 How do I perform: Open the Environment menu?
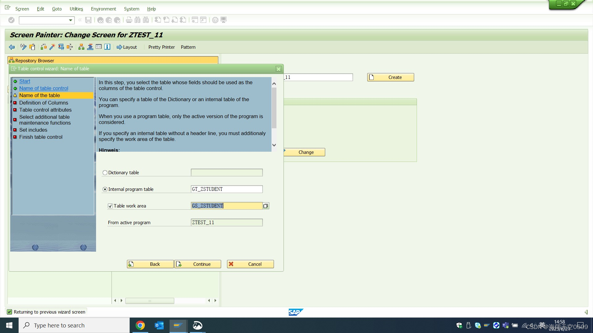pyautogui.click(x=103, y=9)
